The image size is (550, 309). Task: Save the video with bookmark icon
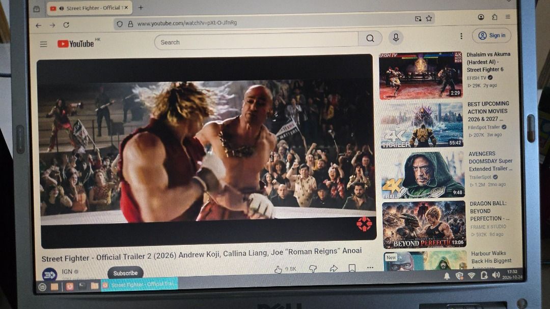[352, 268]
